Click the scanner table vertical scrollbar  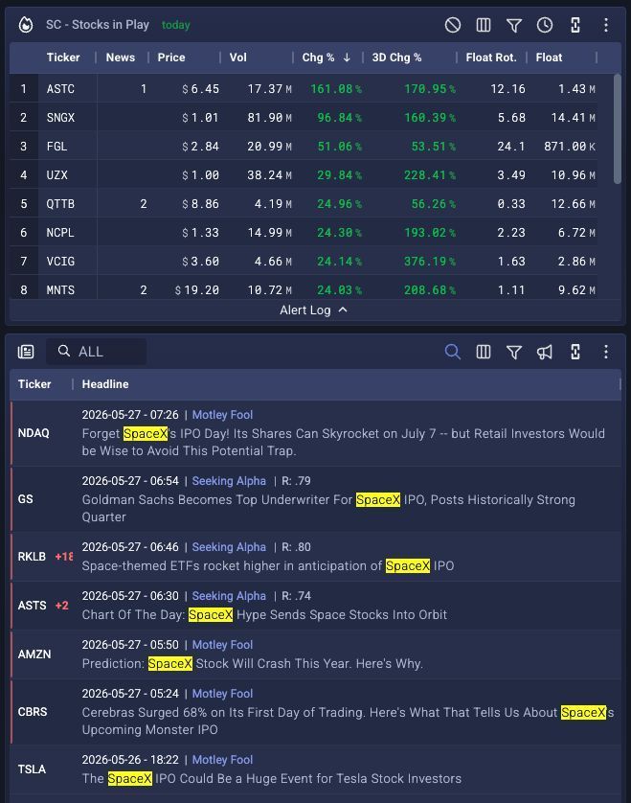[618, 128]
